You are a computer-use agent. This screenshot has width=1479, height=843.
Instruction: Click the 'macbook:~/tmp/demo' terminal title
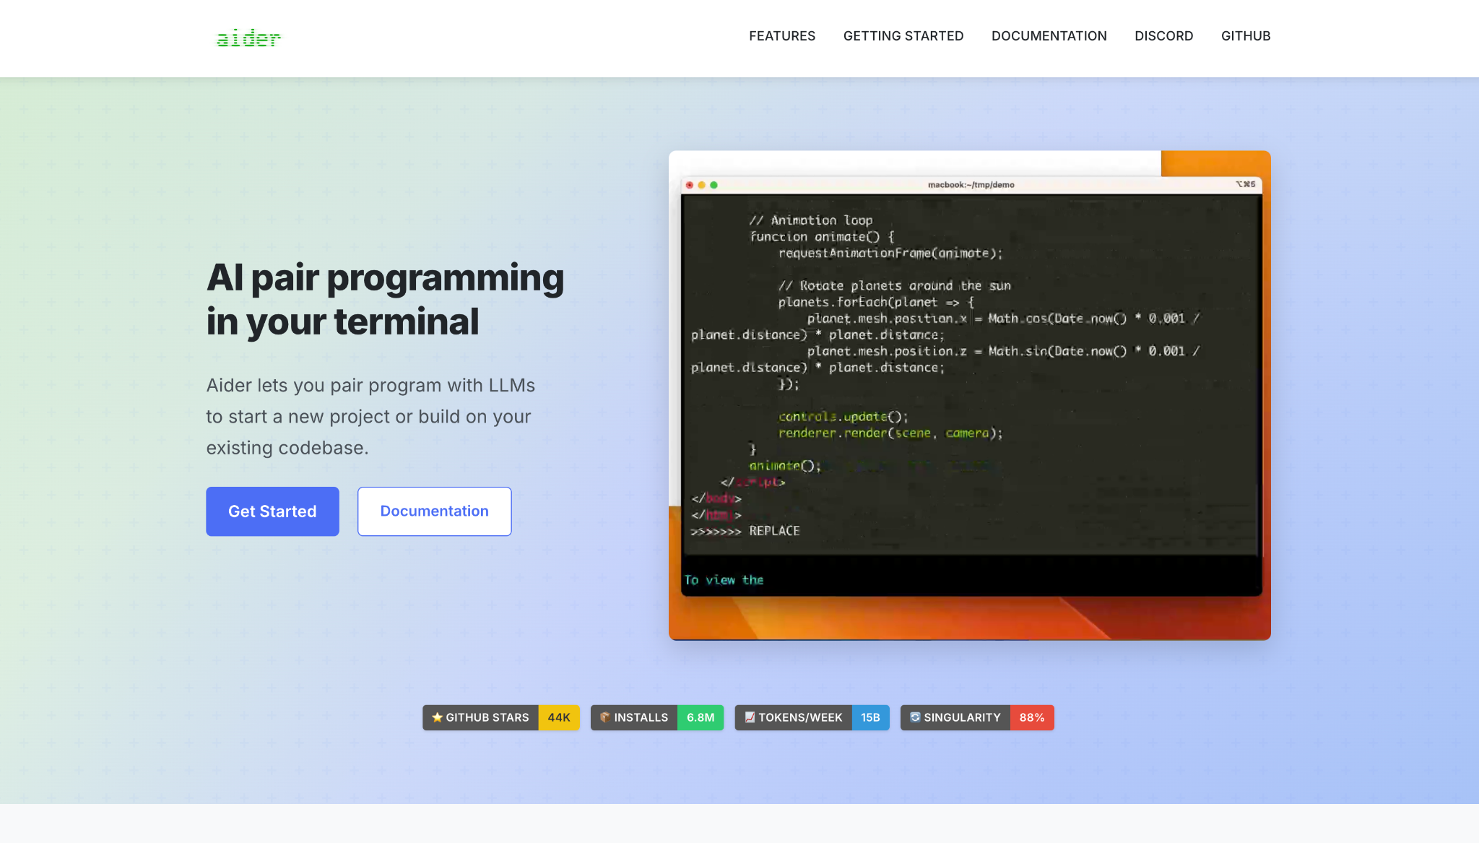[x=971, y=185]
